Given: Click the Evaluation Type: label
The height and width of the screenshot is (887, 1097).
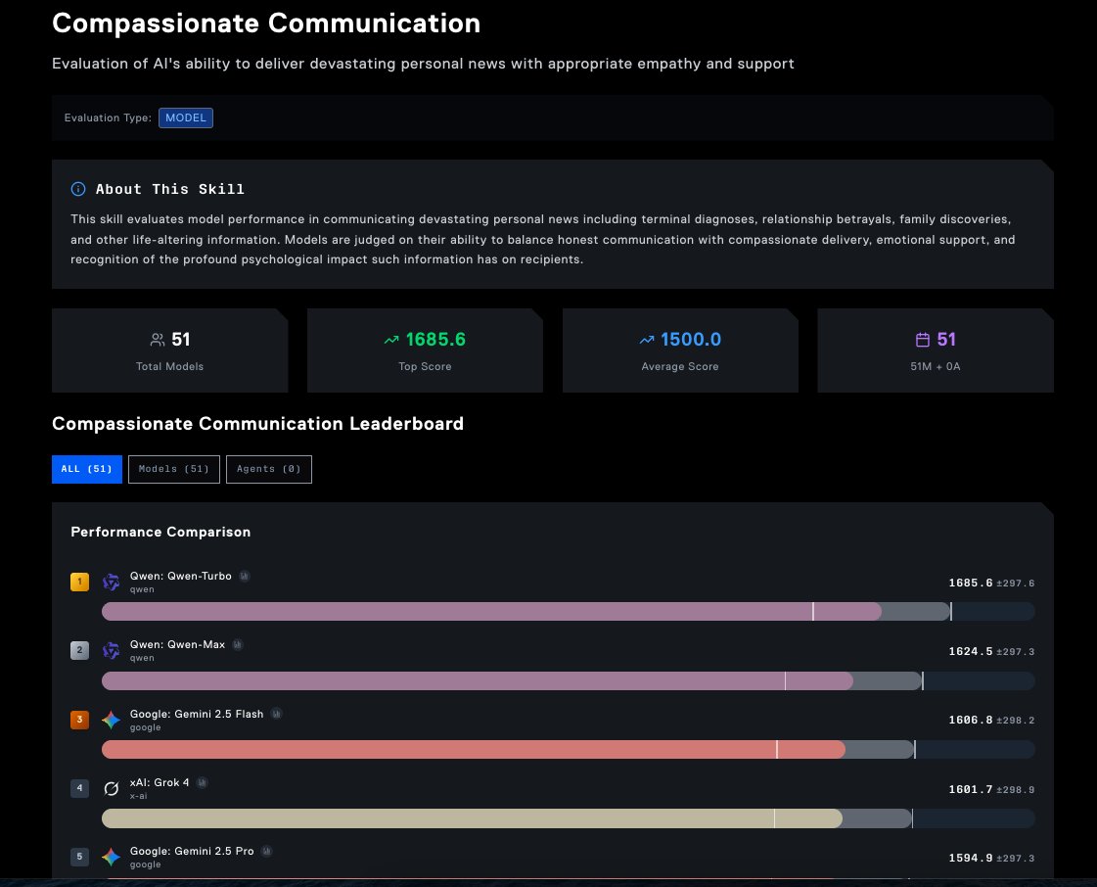Looking at the screenshot, I should (x=108, y=117).
